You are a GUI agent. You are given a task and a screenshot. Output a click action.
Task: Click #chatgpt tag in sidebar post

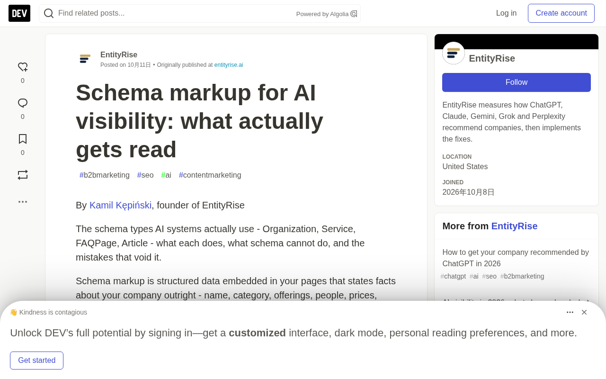(x=453, y=276)
